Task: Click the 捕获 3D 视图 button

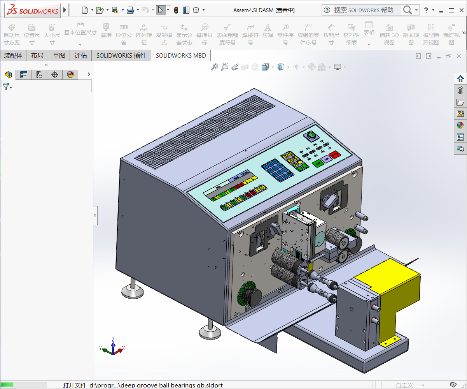Action: pyautogui.click(x=389, y=34)
